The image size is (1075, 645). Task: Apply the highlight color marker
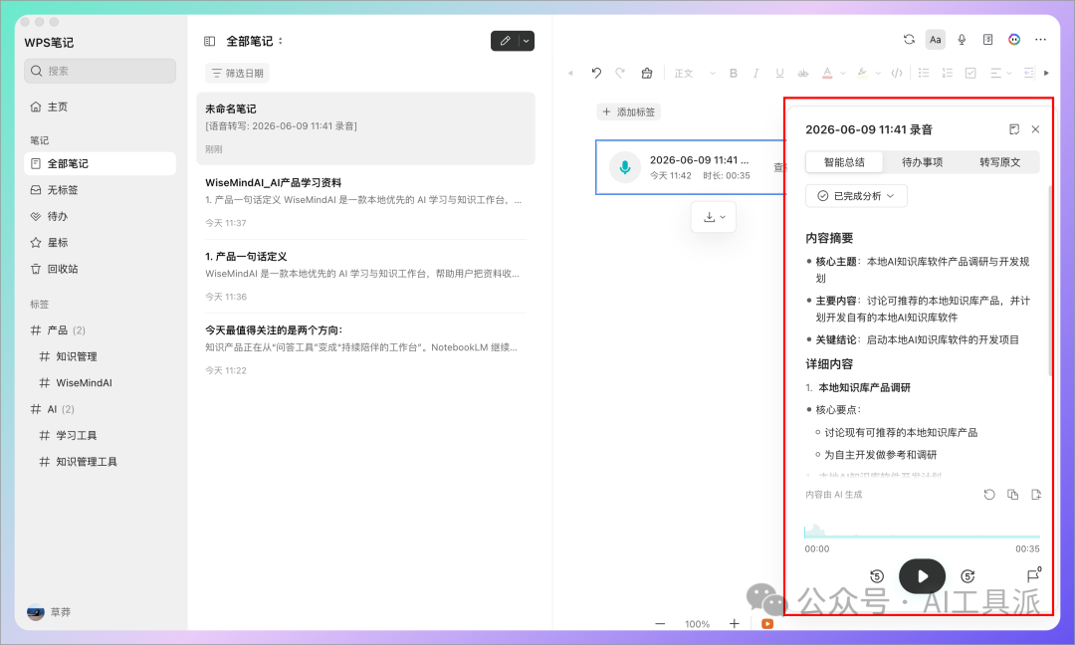tap(862, 73)
